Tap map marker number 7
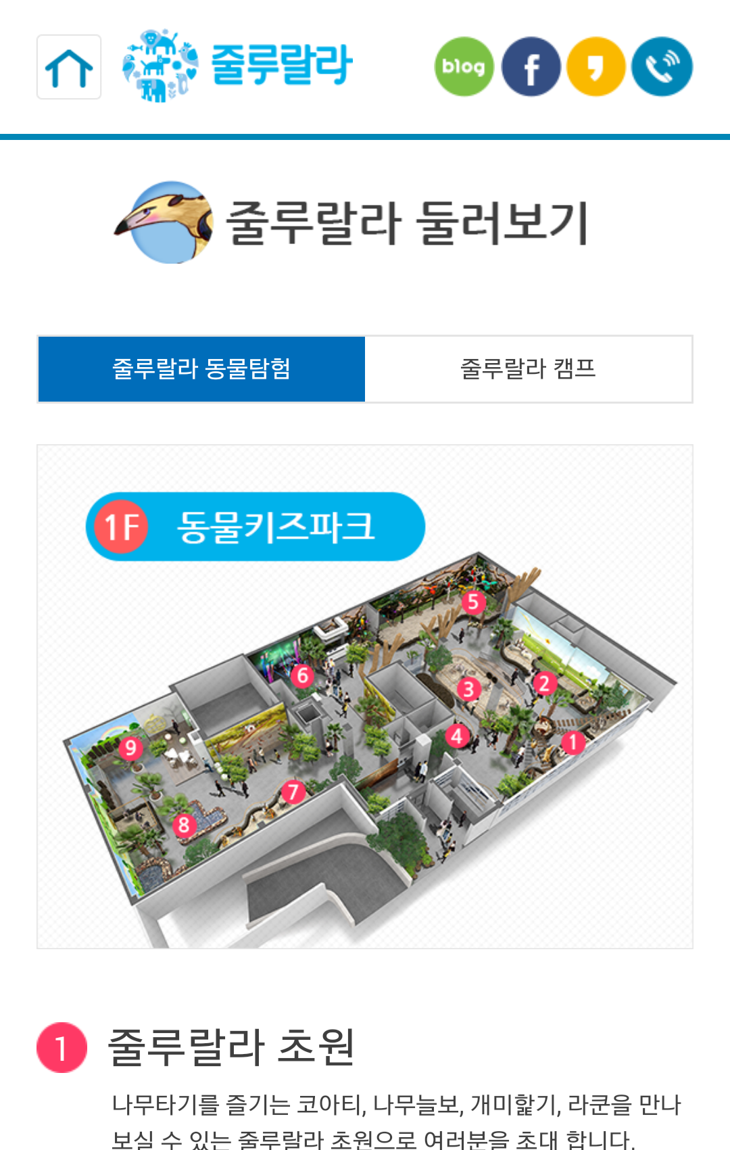 [x=293, y=792]
